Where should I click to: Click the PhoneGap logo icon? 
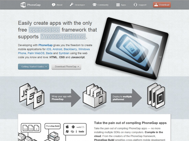tap(23, 5)
